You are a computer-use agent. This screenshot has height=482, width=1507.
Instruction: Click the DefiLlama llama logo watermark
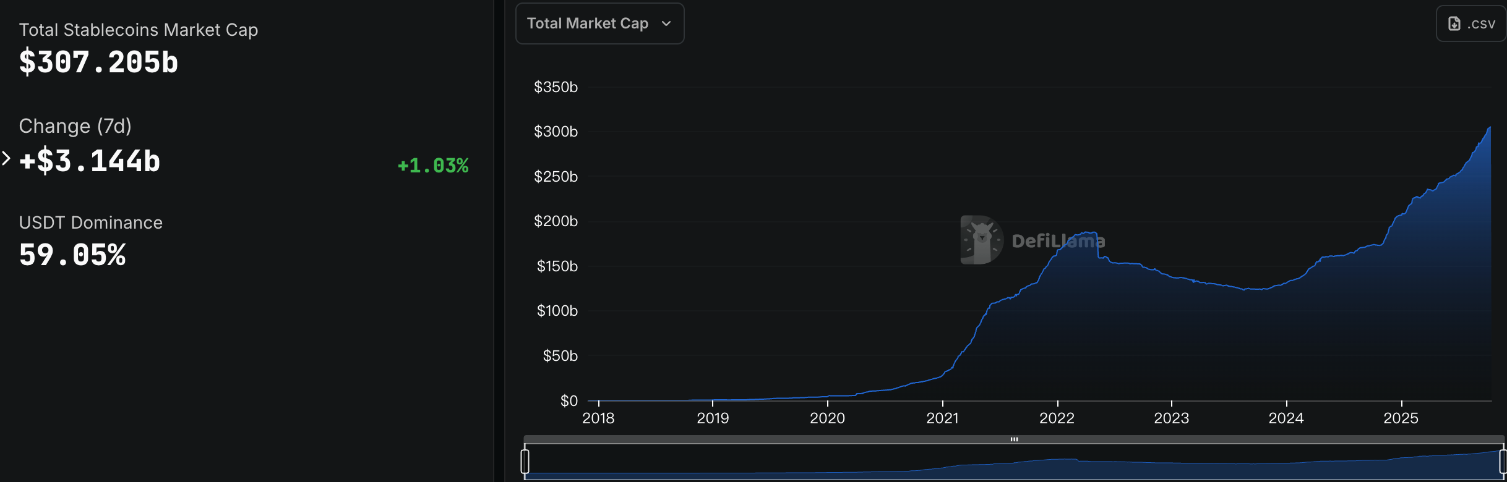(x=982, y=239)
